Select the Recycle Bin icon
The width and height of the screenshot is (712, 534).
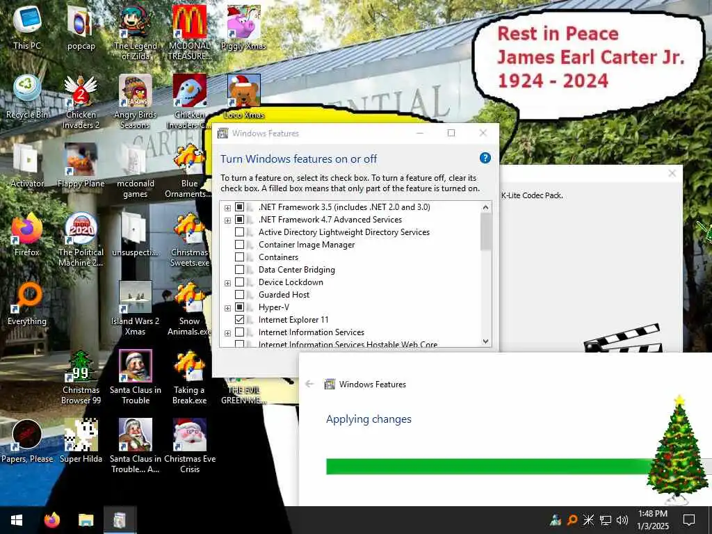[27, 97]
